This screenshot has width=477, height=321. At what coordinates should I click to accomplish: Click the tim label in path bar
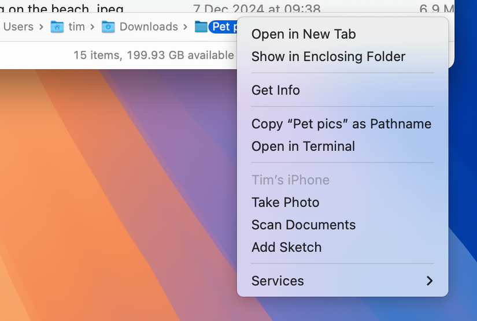[x=76, y=27]
